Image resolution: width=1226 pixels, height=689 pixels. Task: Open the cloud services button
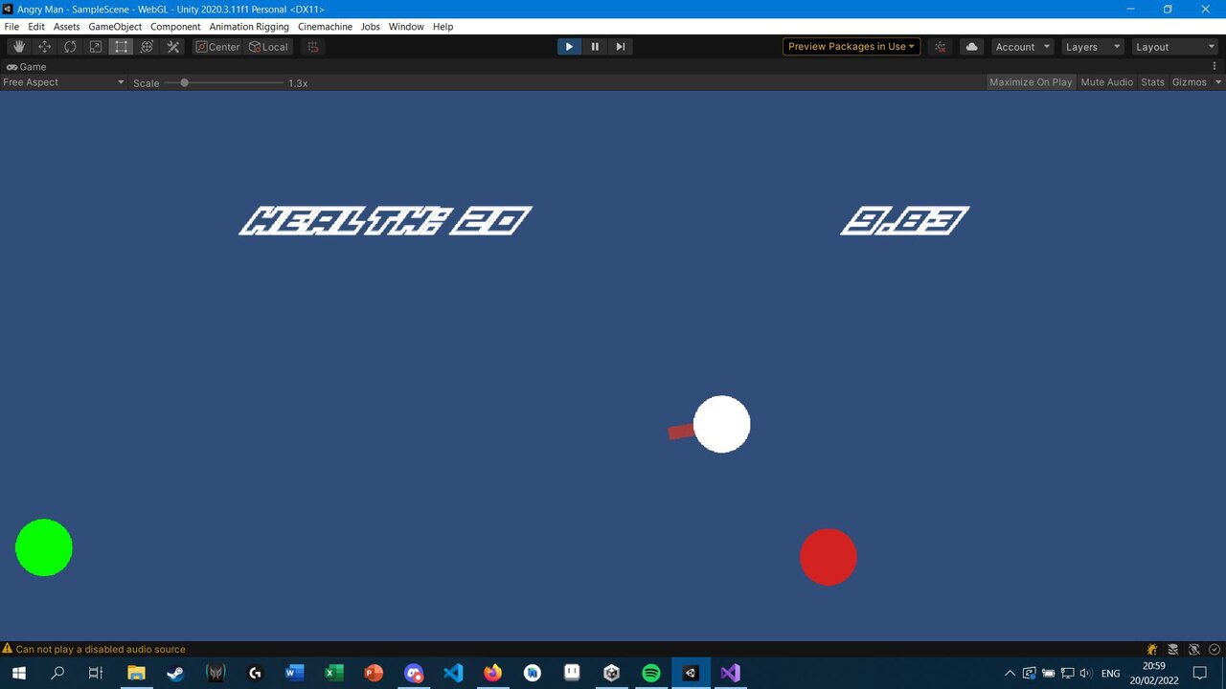click(x=972, y=47)
